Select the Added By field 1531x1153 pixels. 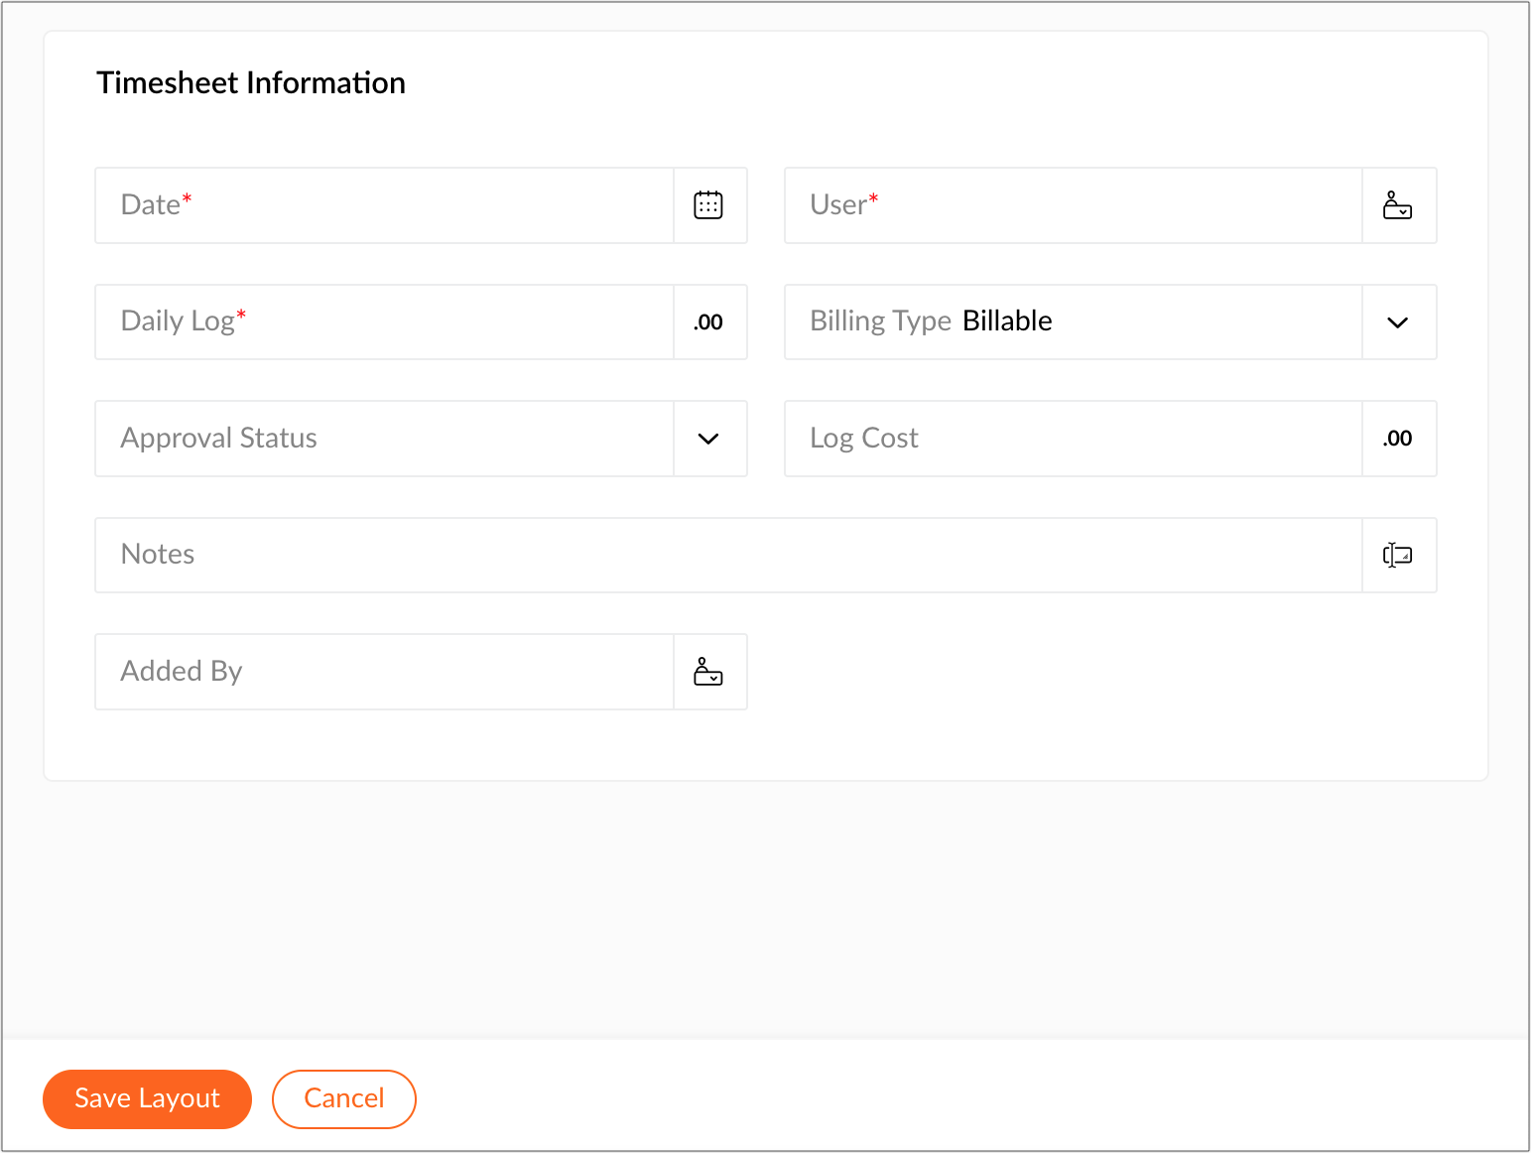coord(421,672)
